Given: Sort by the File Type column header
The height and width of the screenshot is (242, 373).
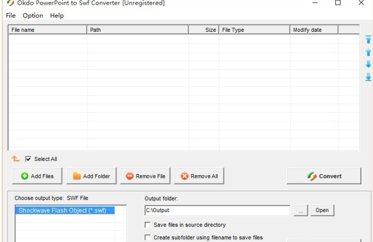Looking at the screenshot, I should (254, 30).
